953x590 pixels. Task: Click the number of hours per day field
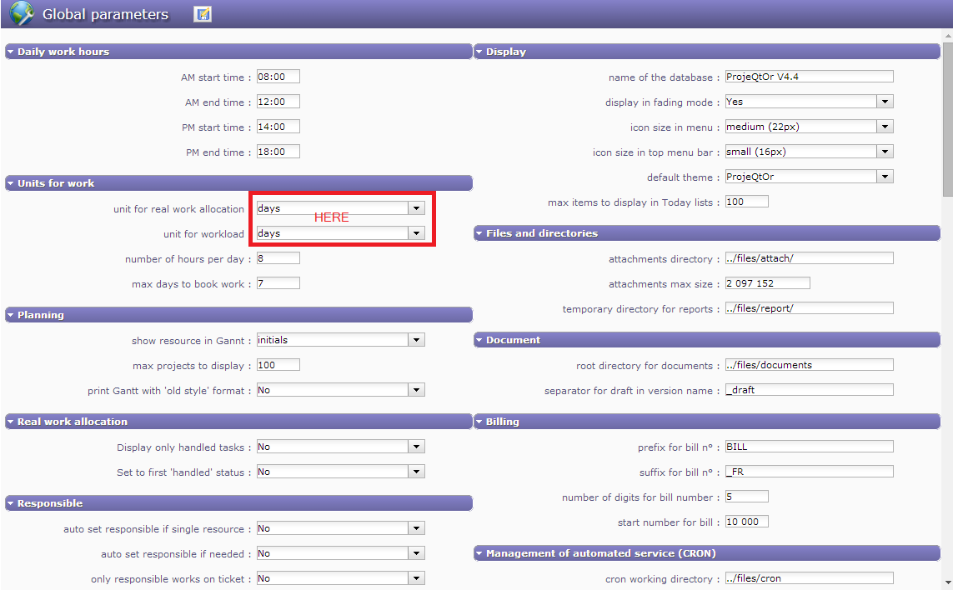tap(278, 258)
